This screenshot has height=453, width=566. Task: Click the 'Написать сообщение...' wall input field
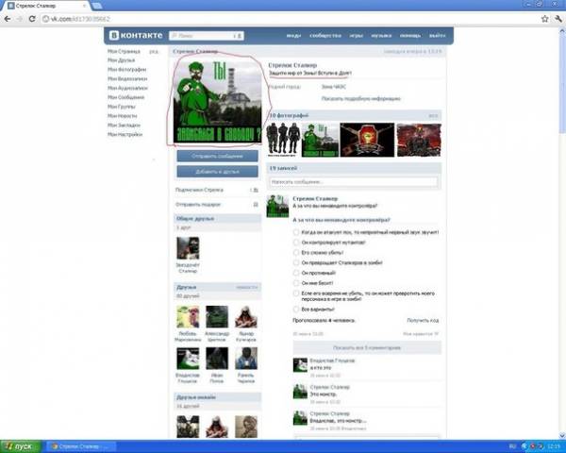353,181
